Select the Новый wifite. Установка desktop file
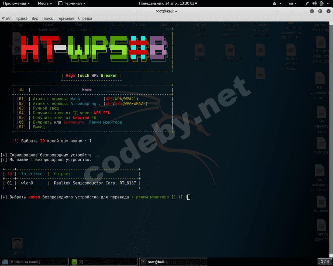Image resolution: width=333 pixels, height=266 pixels. (x=291, y=57)
